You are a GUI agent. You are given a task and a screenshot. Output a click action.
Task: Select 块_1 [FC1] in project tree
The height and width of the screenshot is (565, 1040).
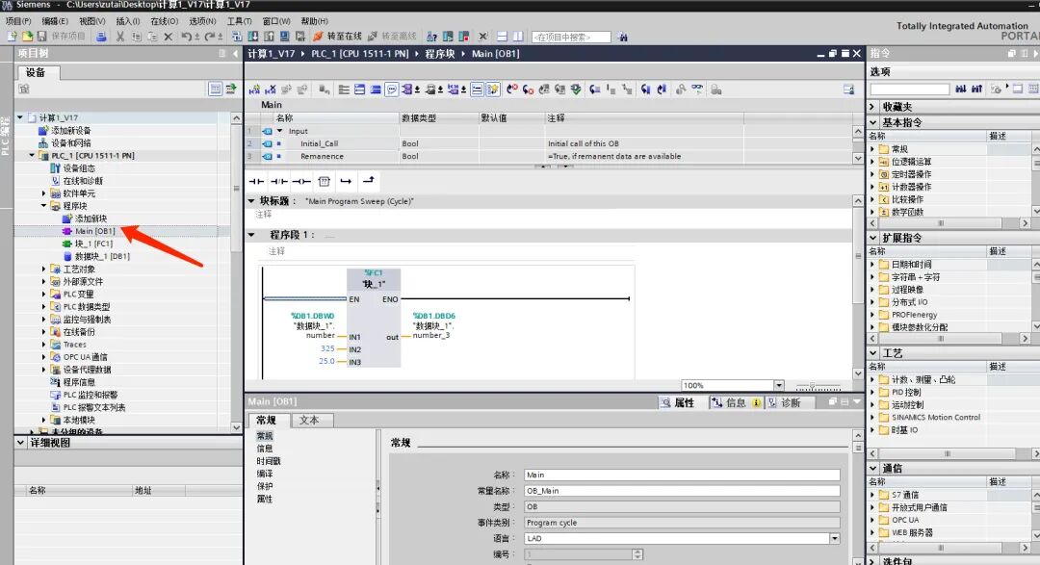tap(93, 244)
